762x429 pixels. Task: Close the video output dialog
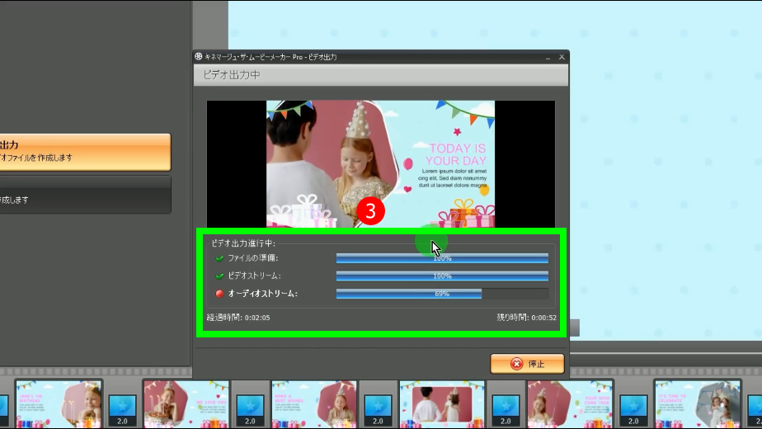pyautogui.click(x=561, y=57)
